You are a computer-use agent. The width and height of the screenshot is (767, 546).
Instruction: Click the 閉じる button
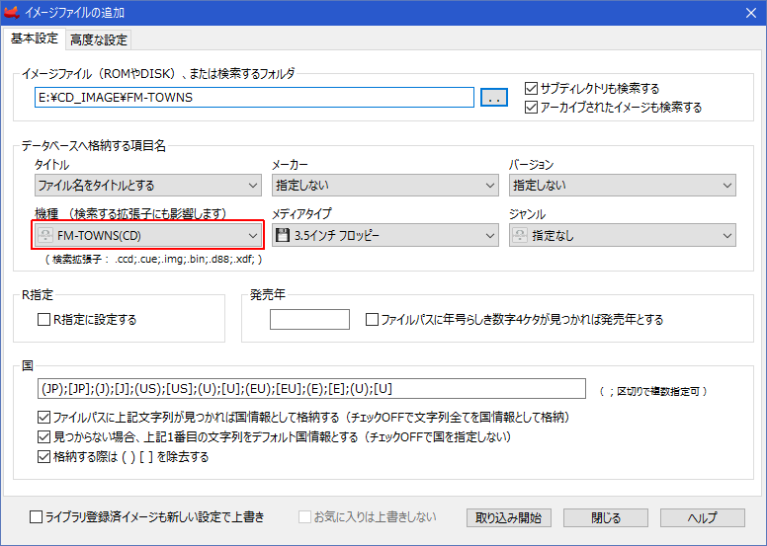[606, 517]
